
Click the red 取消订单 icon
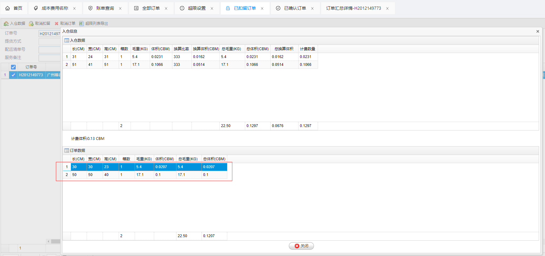[x=57, y=24]
